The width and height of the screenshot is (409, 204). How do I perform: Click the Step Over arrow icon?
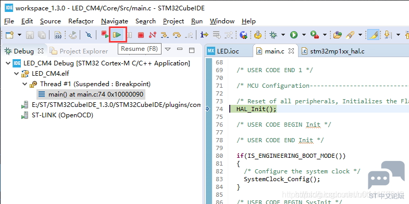tap(177, 35)
